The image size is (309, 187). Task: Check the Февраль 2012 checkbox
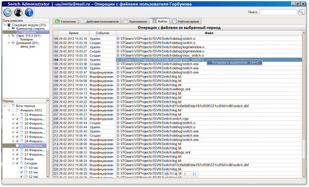click(x=13, y=110)
